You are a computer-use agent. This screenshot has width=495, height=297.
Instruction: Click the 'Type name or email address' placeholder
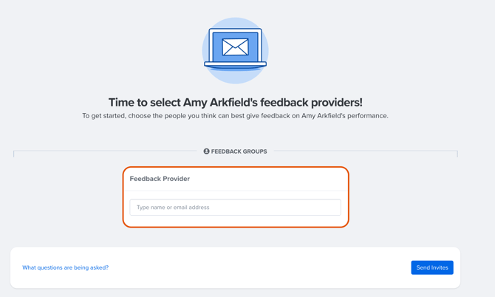point(173,208)
